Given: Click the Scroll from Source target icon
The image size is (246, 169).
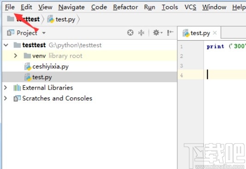Looking at the screenshot, I should click(x=130, y=33).
